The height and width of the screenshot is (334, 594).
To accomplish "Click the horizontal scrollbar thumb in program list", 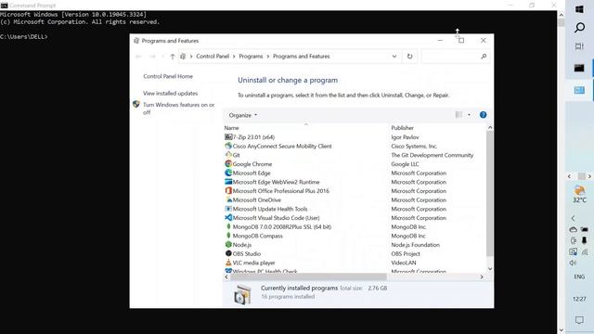I will (309, 276).
